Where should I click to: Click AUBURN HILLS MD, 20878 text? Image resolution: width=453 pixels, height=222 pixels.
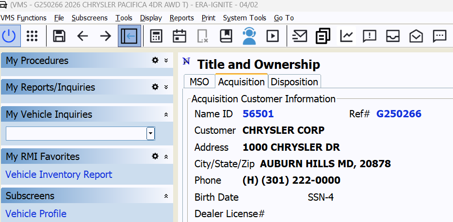[325, 164]
